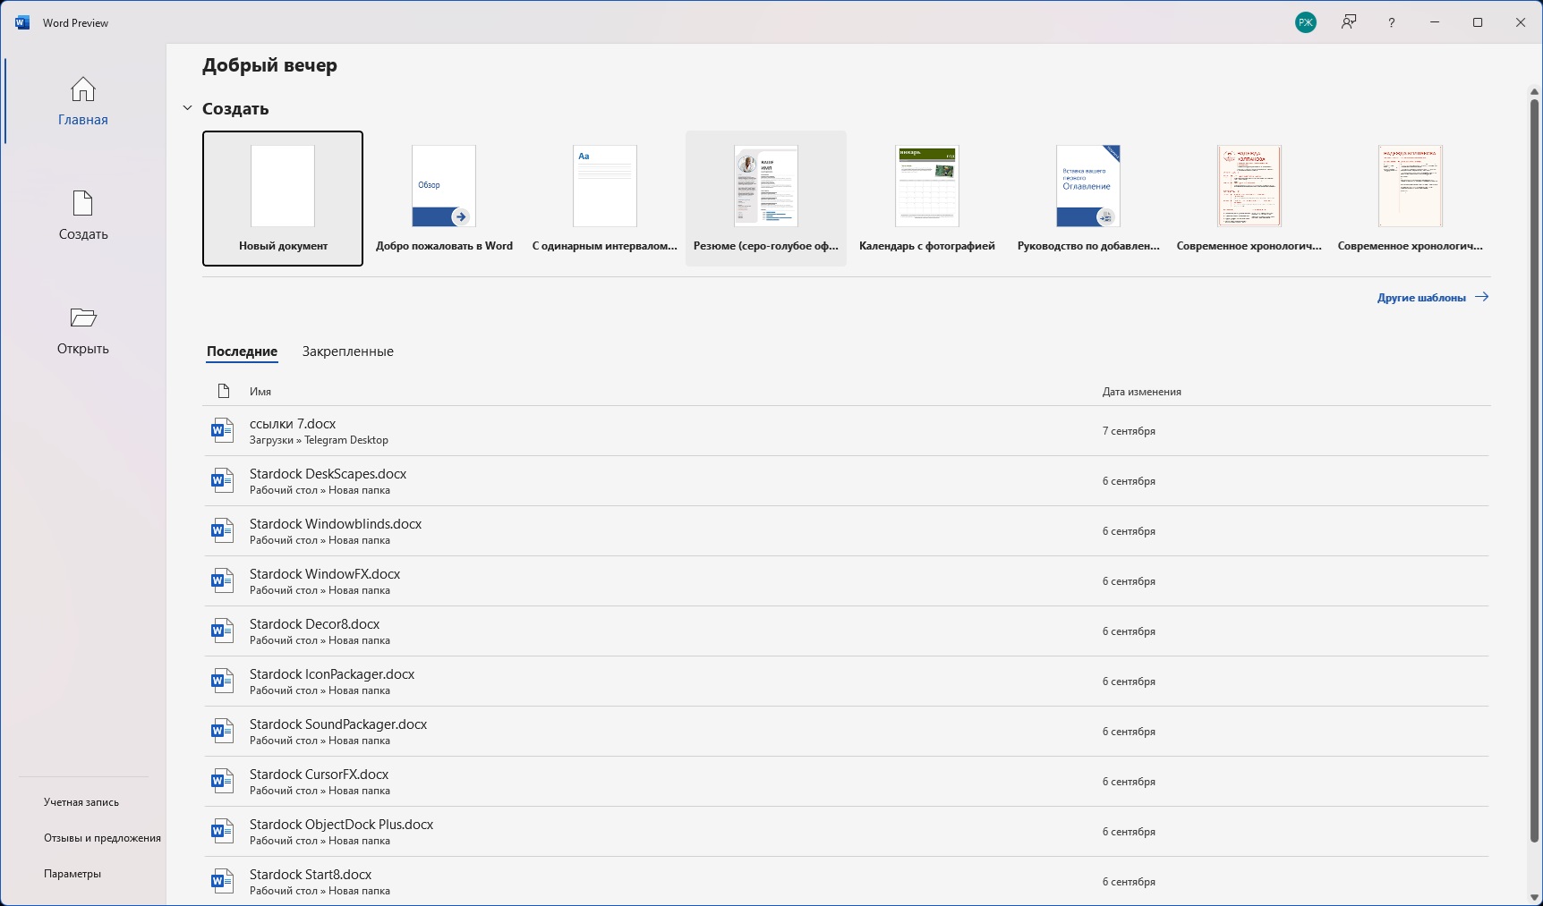Choose the Резюме серо-голубое template
The height and width of the screenshot is (906, 1543).
pyautogui.click(x=766, y=199)
